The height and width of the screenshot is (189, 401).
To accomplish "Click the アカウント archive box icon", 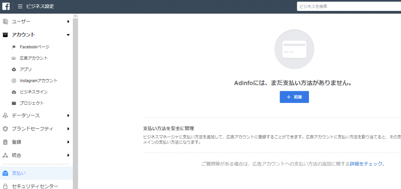I will [5, 35].
